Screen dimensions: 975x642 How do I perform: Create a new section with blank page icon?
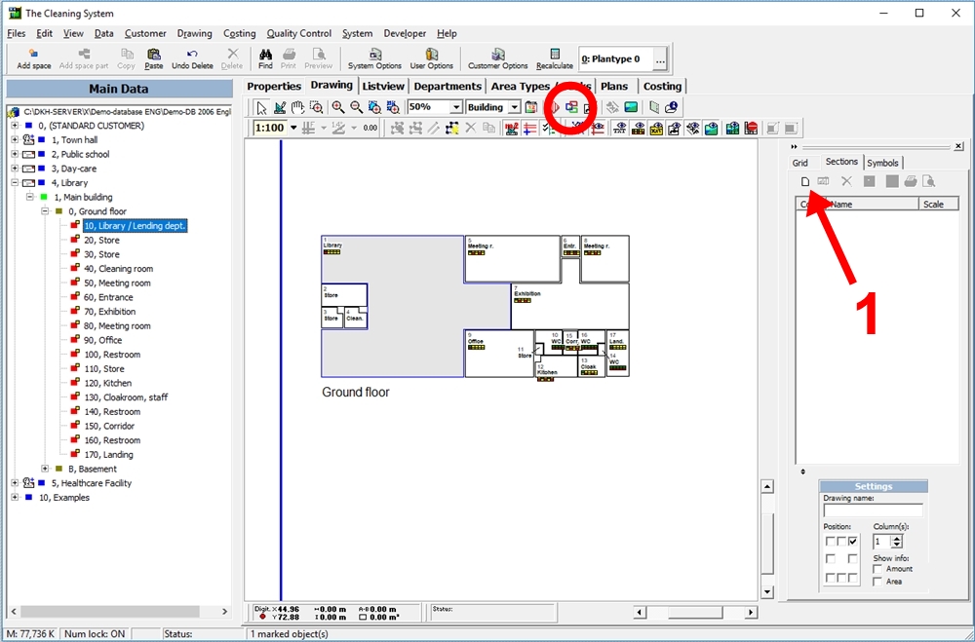[805, 181]
